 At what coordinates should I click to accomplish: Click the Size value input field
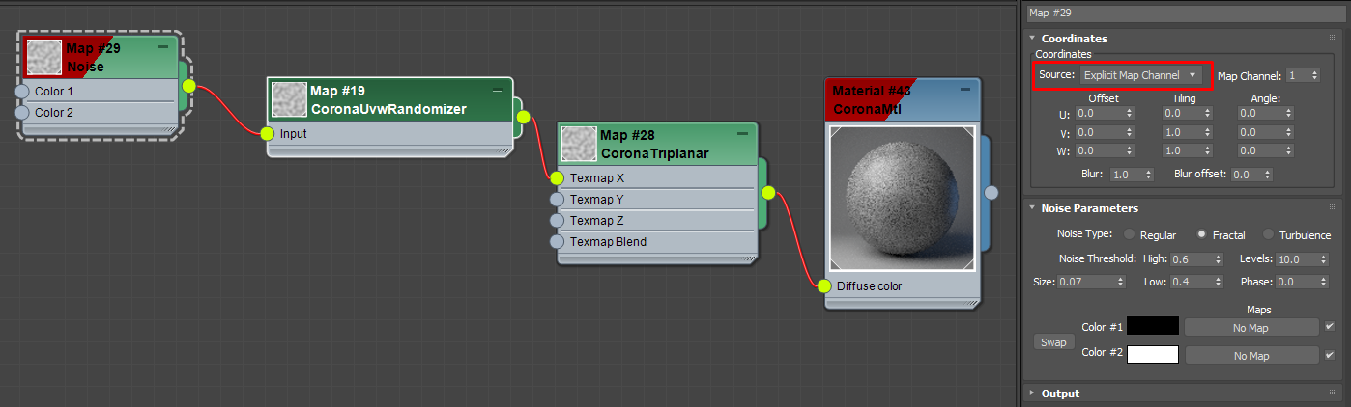(1092, 282)
